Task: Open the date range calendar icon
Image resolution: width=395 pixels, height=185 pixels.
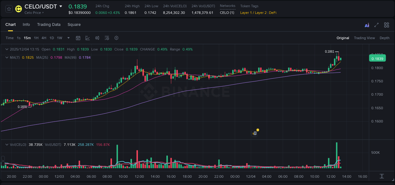Action: coord(78,38)
